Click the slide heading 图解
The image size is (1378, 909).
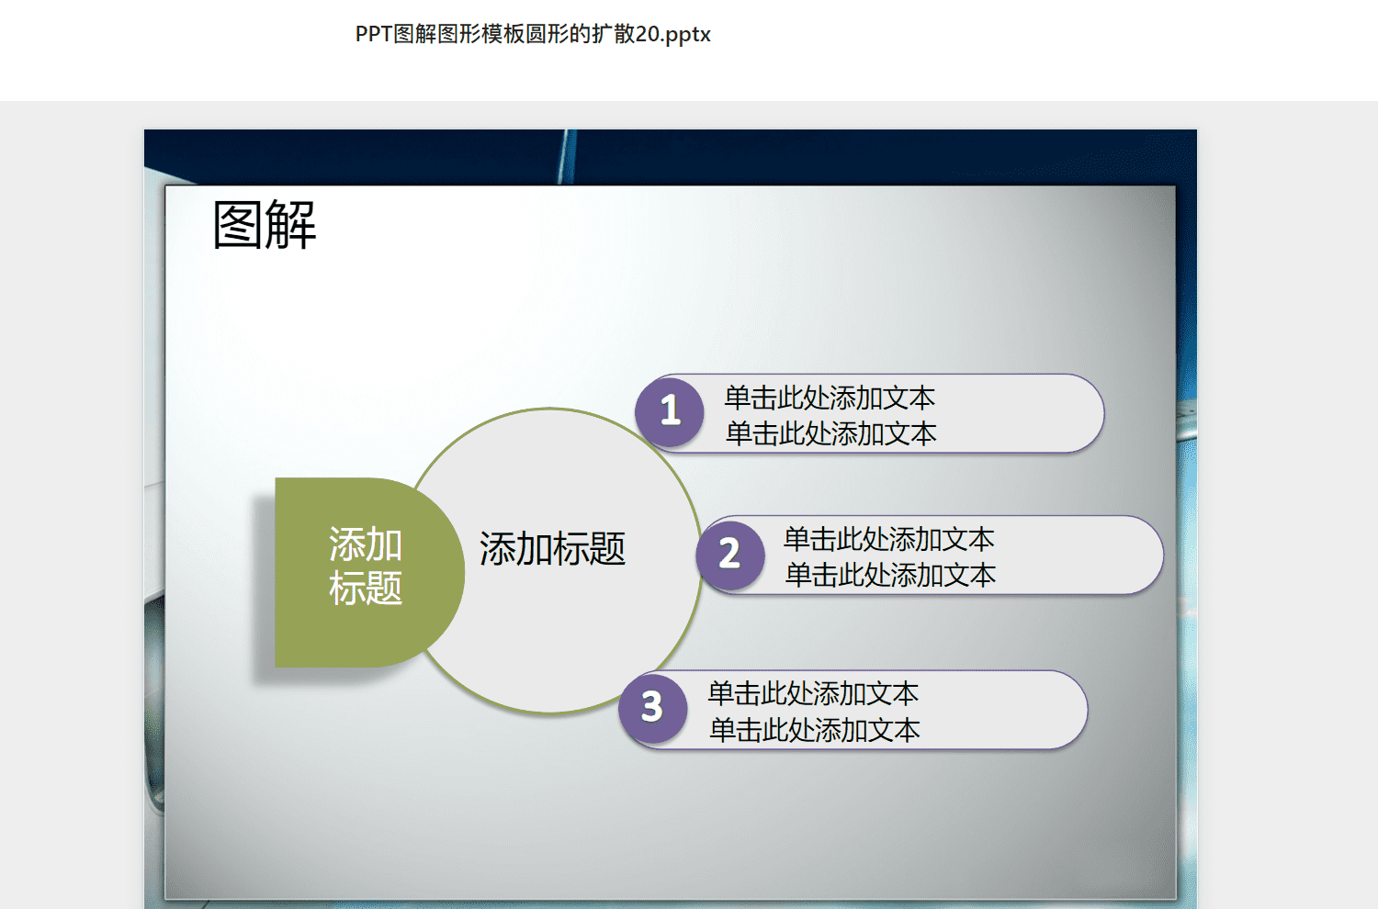(x=265, y=225)
